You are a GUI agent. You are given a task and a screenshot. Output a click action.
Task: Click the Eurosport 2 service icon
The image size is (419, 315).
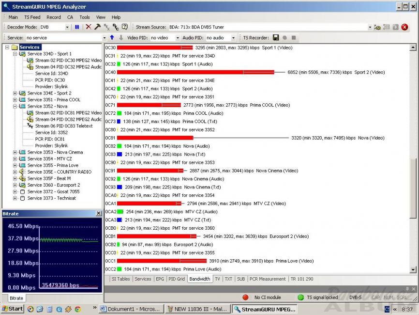point(22,185)
